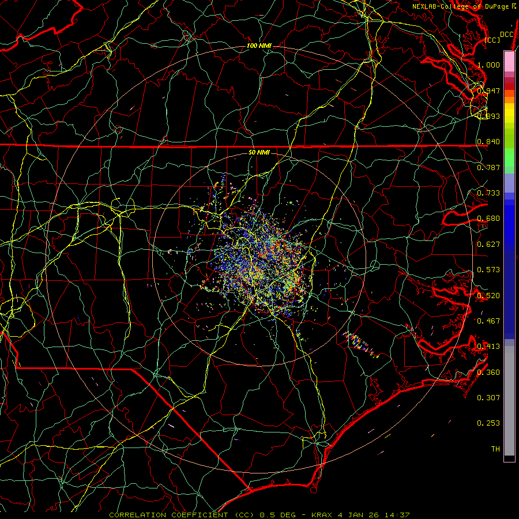Viewport: 519px width, 519px height.
Task: Pick the bright green color bar segment
Action: point(509,157)
